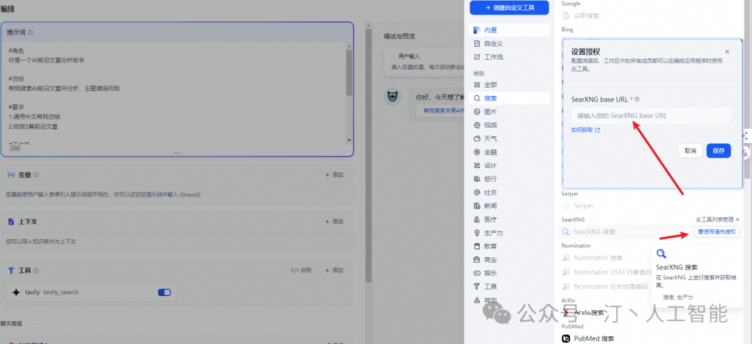Click the Serper tool icon
The width and height of the screenshot is (752, 344).
(566, 206)
